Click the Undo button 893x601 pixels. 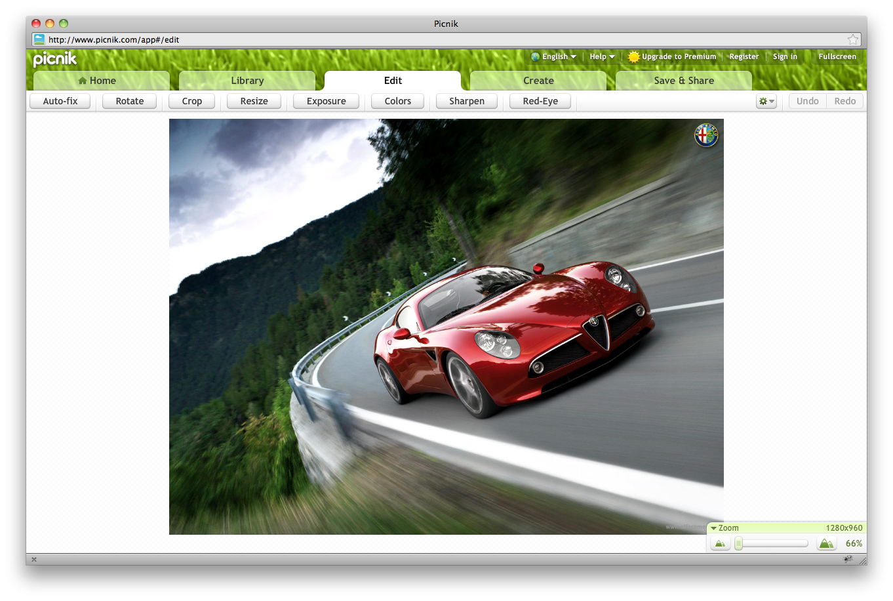(x=808, y=101)
